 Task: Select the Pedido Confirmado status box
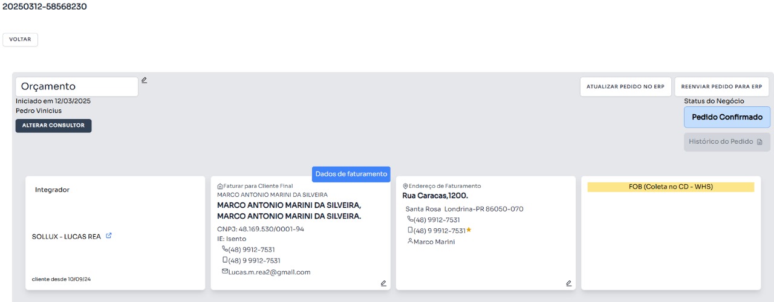coord(727,117)
